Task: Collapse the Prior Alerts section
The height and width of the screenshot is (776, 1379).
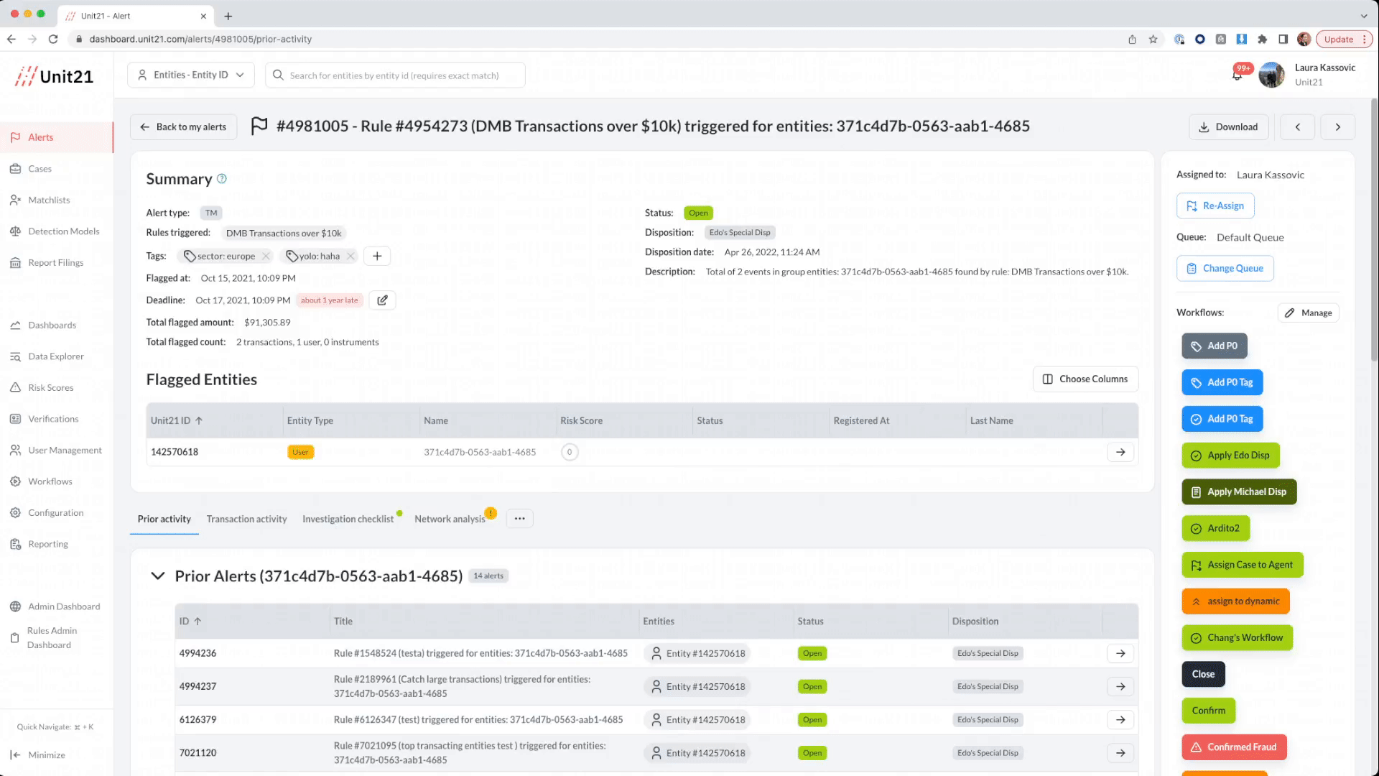Action: point(157,576)
